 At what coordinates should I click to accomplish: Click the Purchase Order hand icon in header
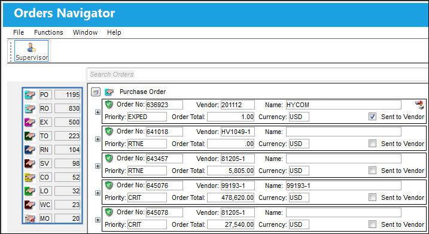click(109, 92)
